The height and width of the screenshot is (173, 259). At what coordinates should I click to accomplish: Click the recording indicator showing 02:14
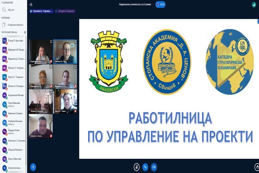(x=160, y=5)
